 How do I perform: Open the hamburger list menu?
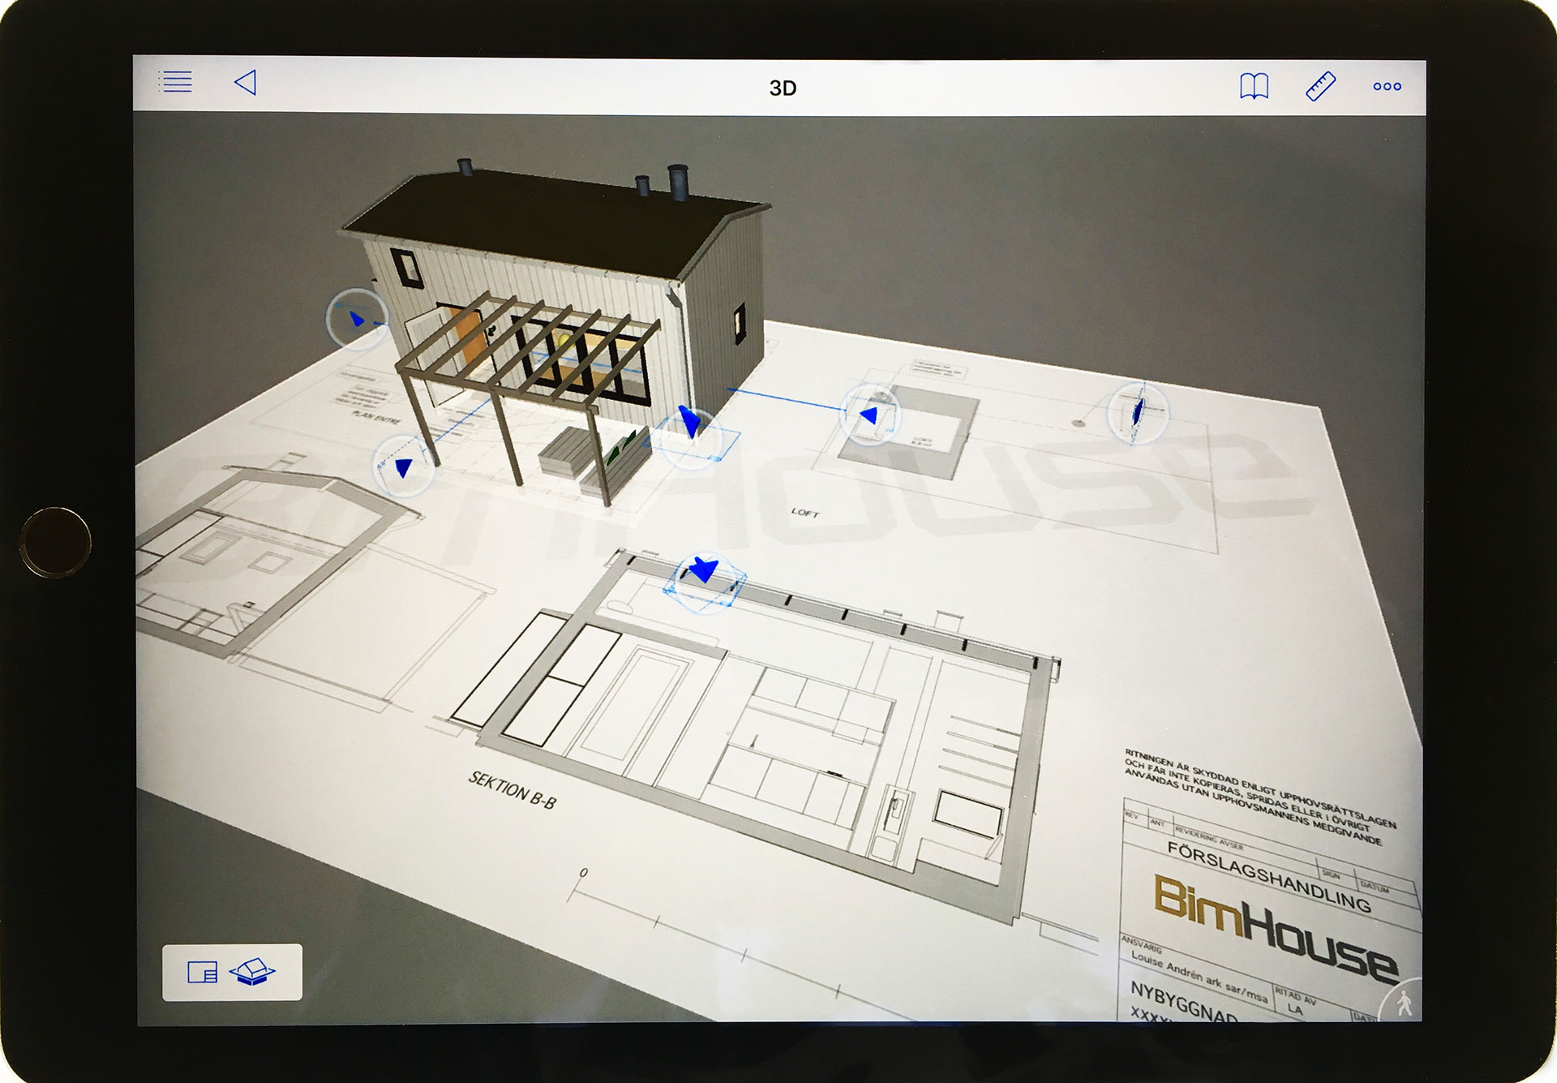click(x=175, y=82)
